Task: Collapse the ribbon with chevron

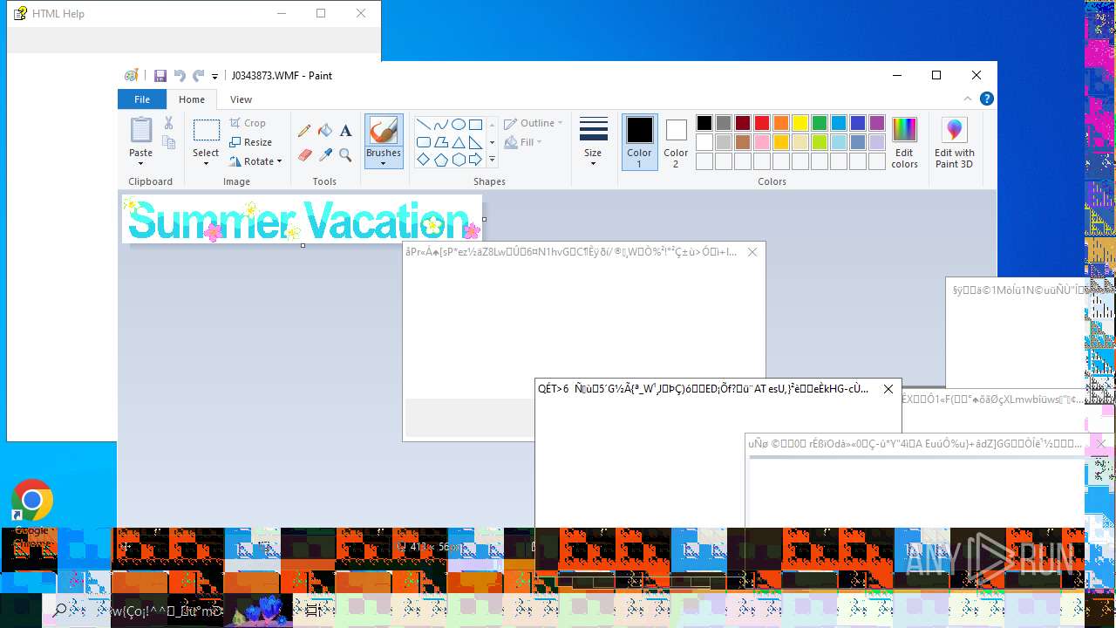Action: (968, 99)
